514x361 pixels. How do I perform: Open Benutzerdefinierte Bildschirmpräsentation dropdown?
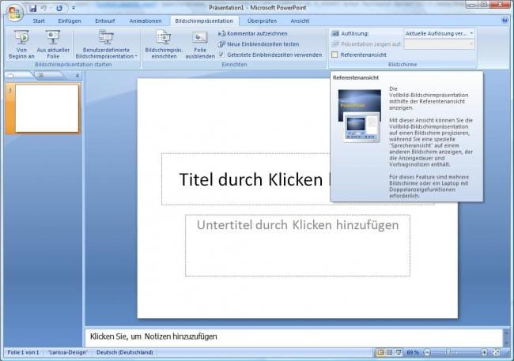(106, 44)
